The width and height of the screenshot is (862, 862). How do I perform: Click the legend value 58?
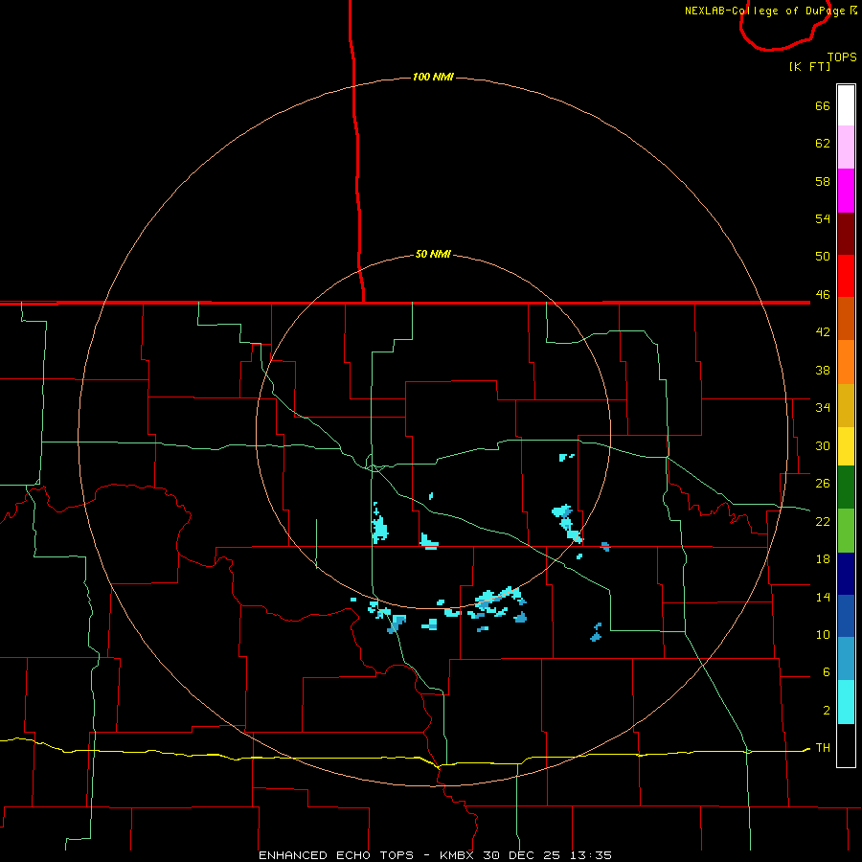pyautogui.click(x=823, y=181)
